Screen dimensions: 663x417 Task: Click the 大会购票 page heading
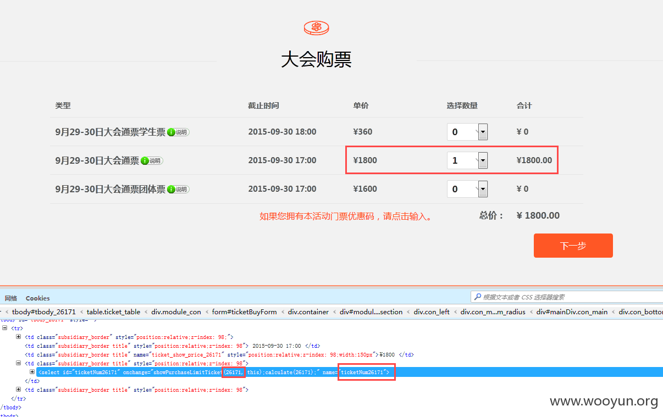click(316, 59)
